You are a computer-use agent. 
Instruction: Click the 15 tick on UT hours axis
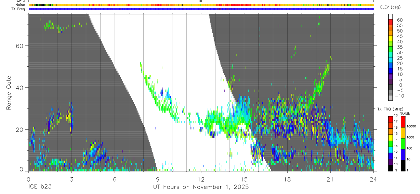pos(244,179)
